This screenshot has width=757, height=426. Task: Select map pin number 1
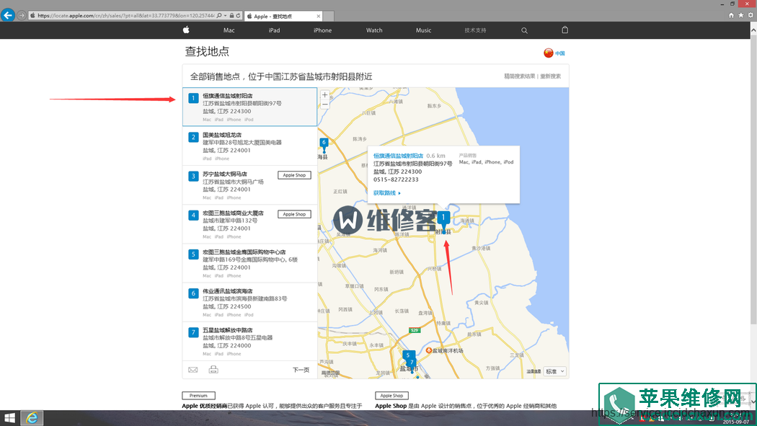tap(443, 220)
